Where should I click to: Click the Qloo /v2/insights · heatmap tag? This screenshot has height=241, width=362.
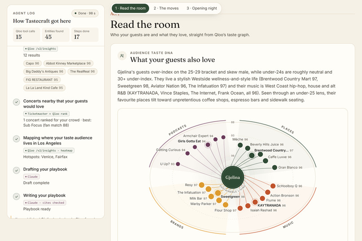(x=49, y=150)
